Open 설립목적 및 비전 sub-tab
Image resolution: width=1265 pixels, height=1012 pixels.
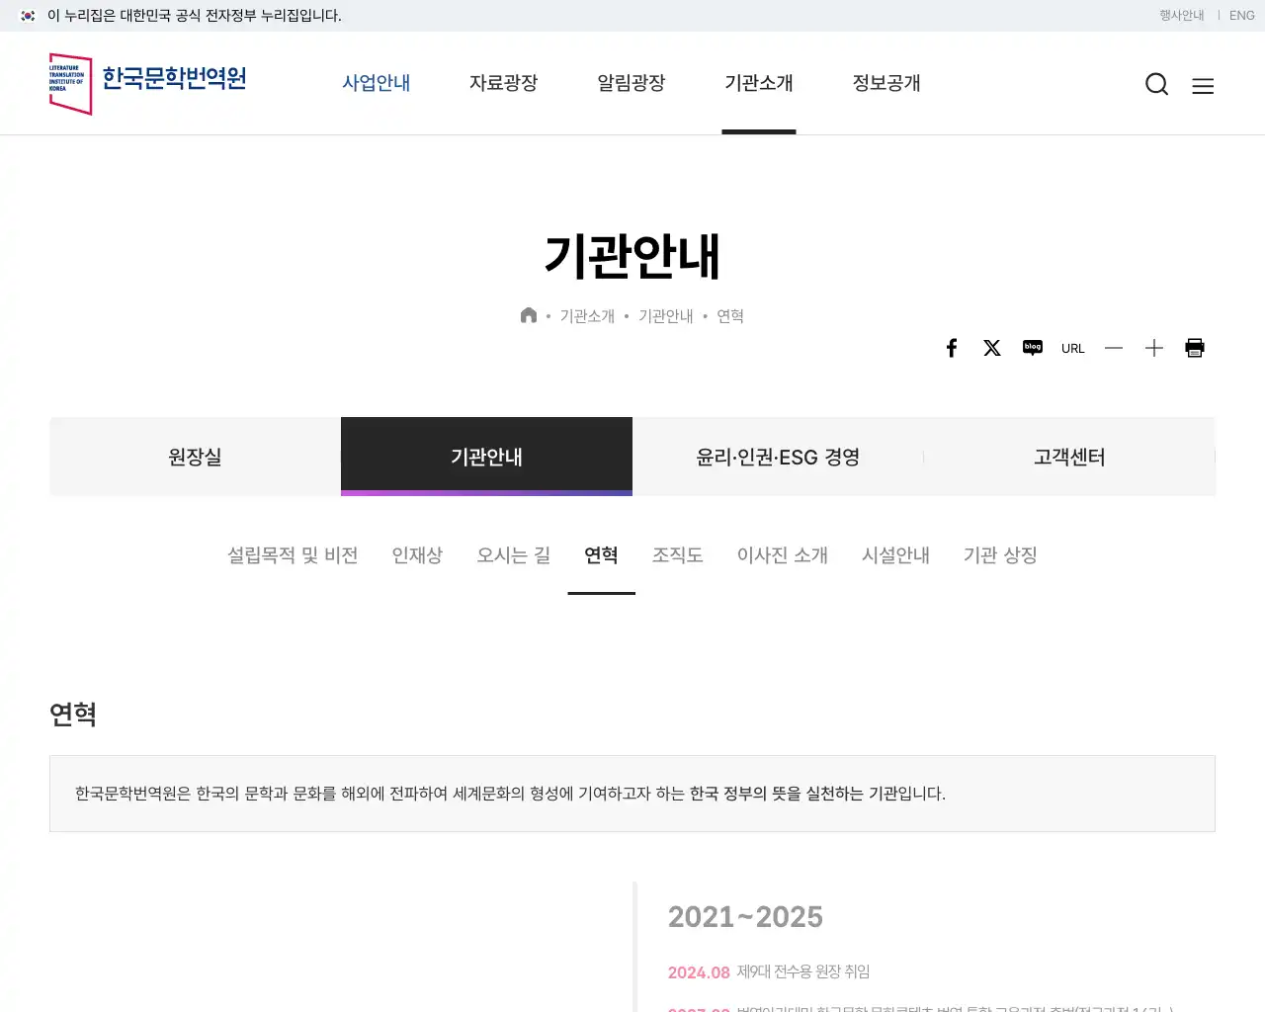coord(293,555)
